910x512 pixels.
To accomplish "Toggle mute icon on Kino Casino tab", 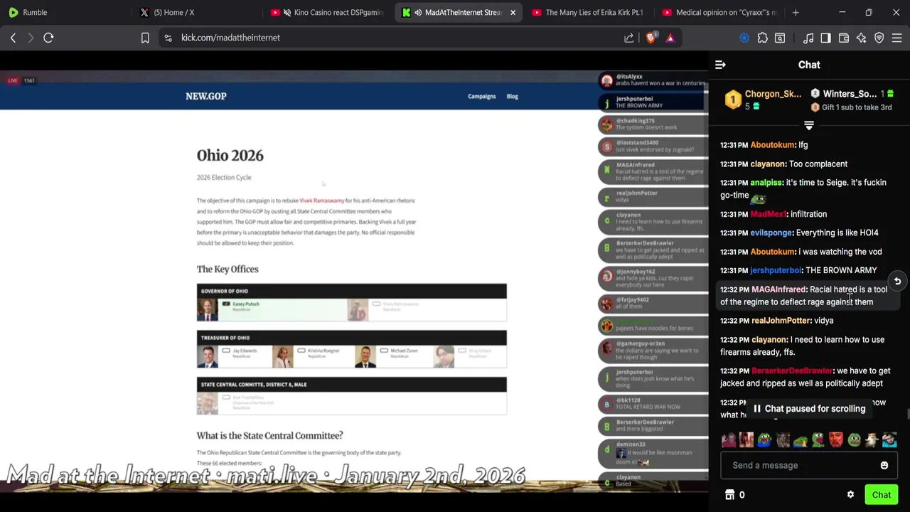I will (287, 12).
